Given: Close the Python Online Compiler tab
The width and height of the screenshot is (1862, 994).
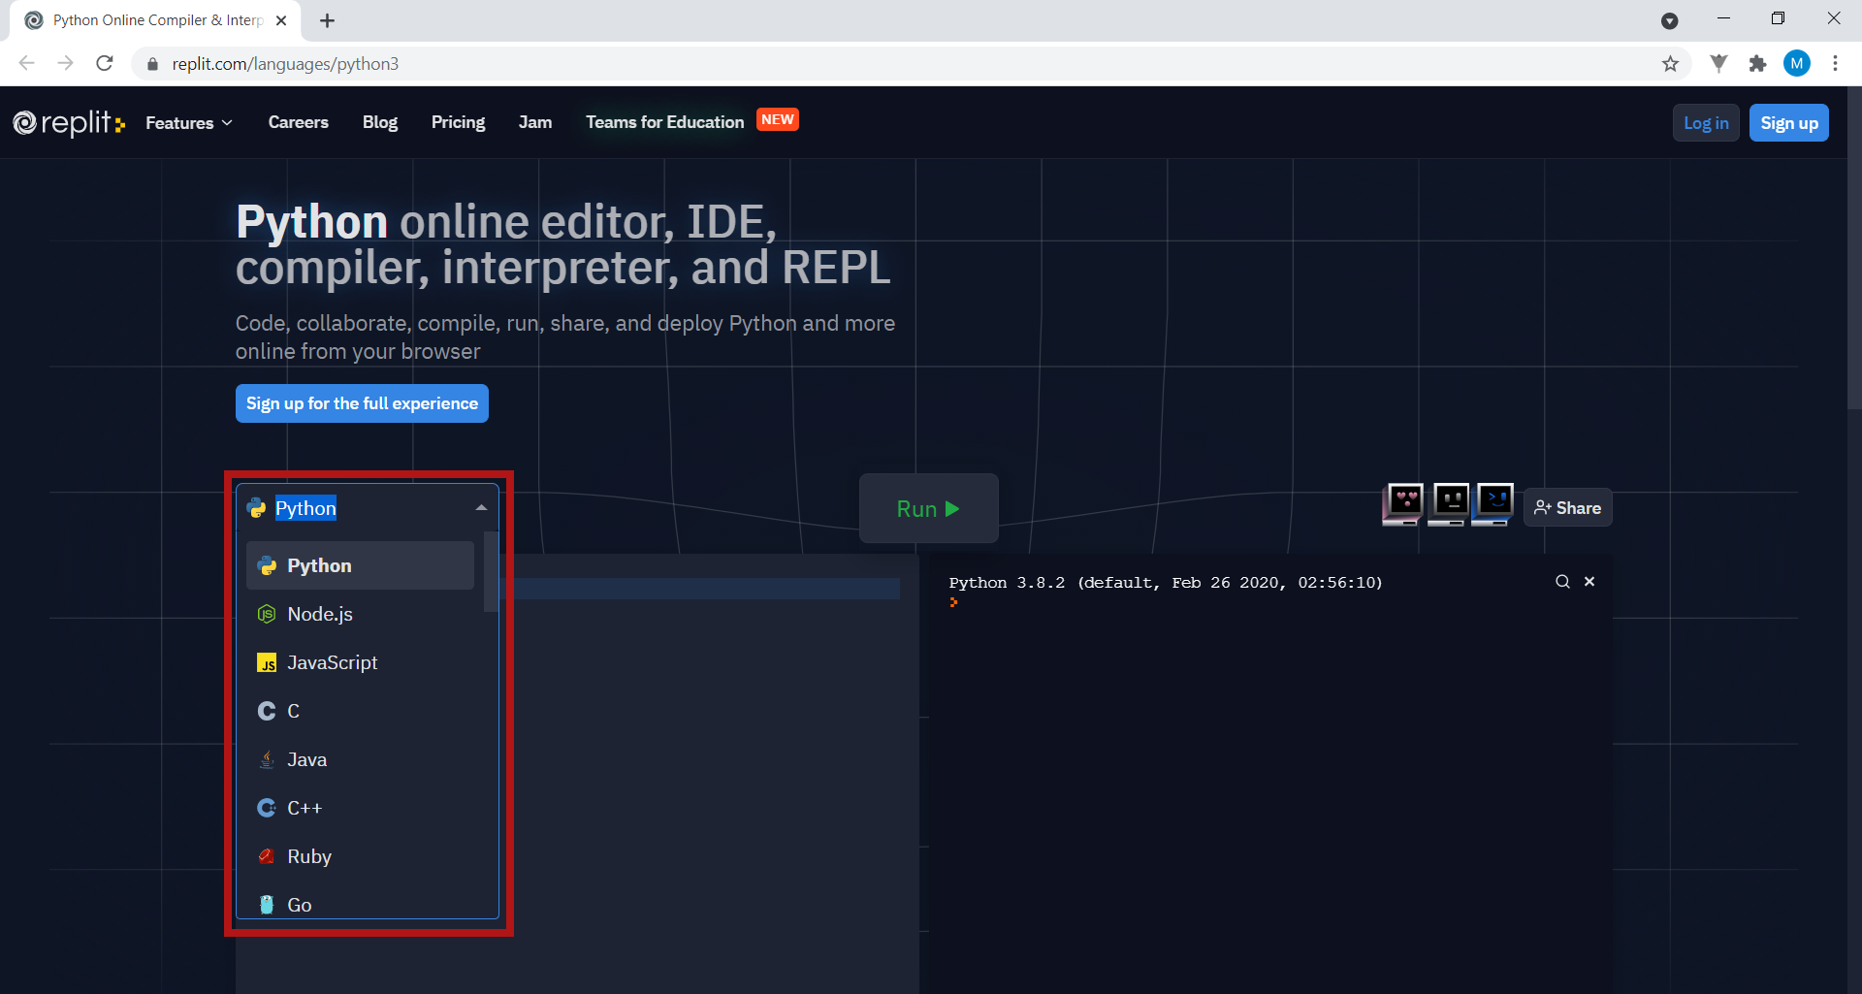Looking at the screenshot, I should click(x=281, y=20).
